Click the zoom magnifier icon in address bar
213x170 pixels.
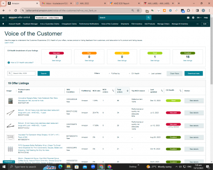tap(132, 11)
